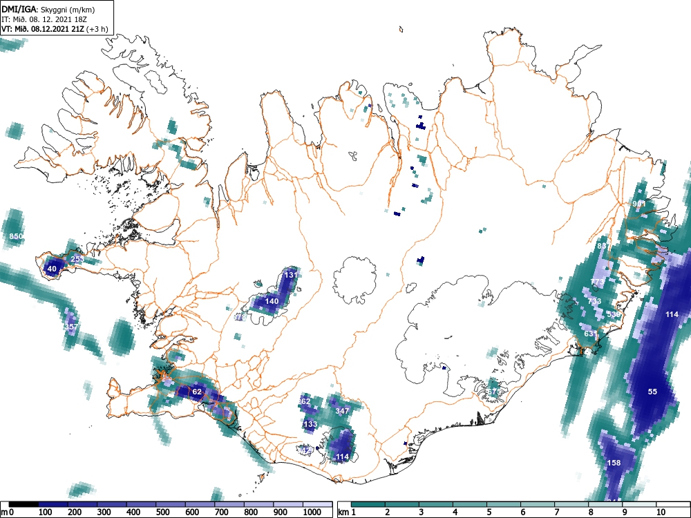Pick the lightest swatch after 1000 m
Image resolution: width=691 pixels, height=518 pixels.
click(x=317, y=504)
